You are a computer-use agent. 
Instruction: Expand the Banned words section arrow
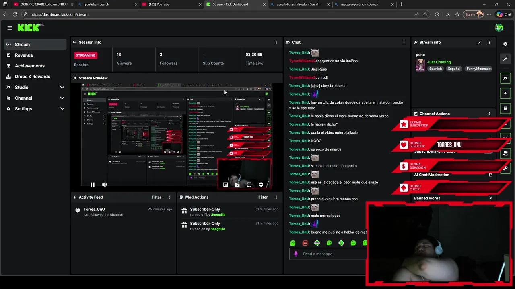490,198
